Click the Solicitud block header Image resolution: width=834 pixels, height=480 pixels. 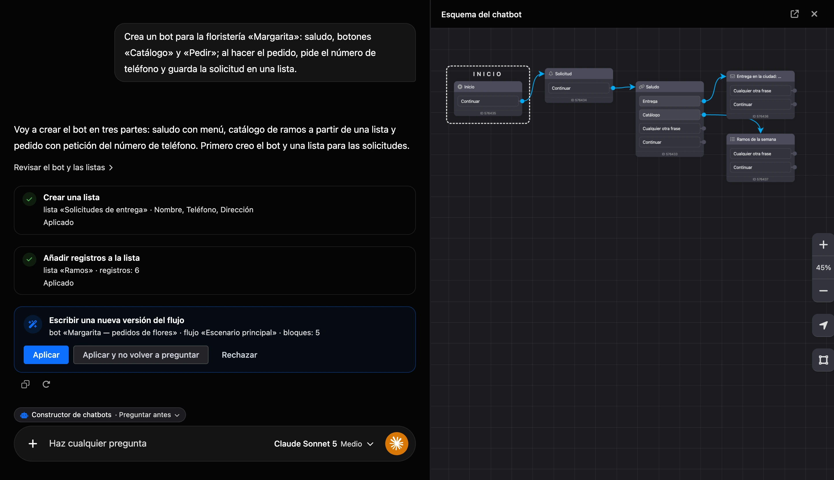[x=578, y=74]
